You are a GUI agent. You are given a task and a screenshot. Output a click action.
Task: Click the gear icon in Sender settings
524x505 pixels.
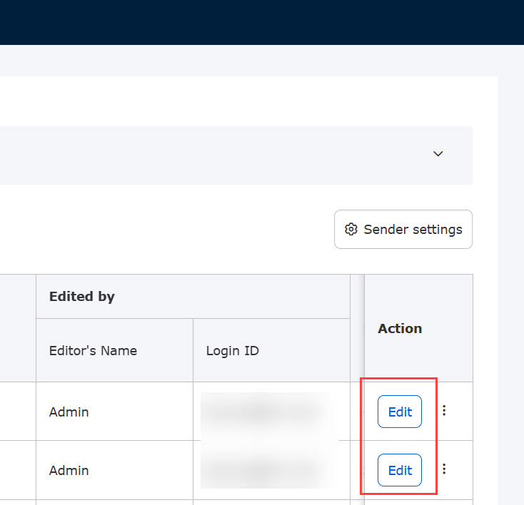click(x=351, y=230)
